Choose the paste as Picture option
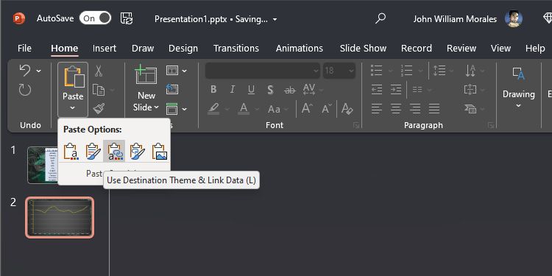The width and height of the screenshot is (552, 276). pos(160,152)
